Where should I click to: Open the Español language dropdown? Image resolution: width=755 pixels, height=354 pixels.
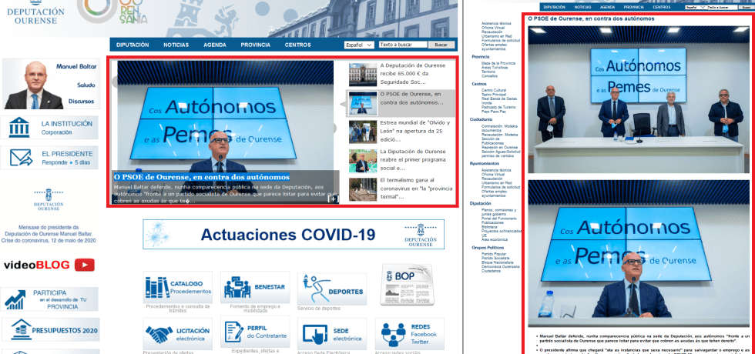(359, 45)
